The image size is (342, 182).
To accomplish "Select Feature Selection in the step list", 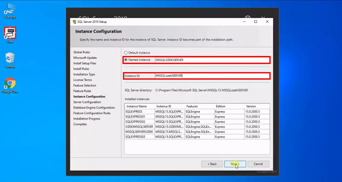I will (85, 85).
